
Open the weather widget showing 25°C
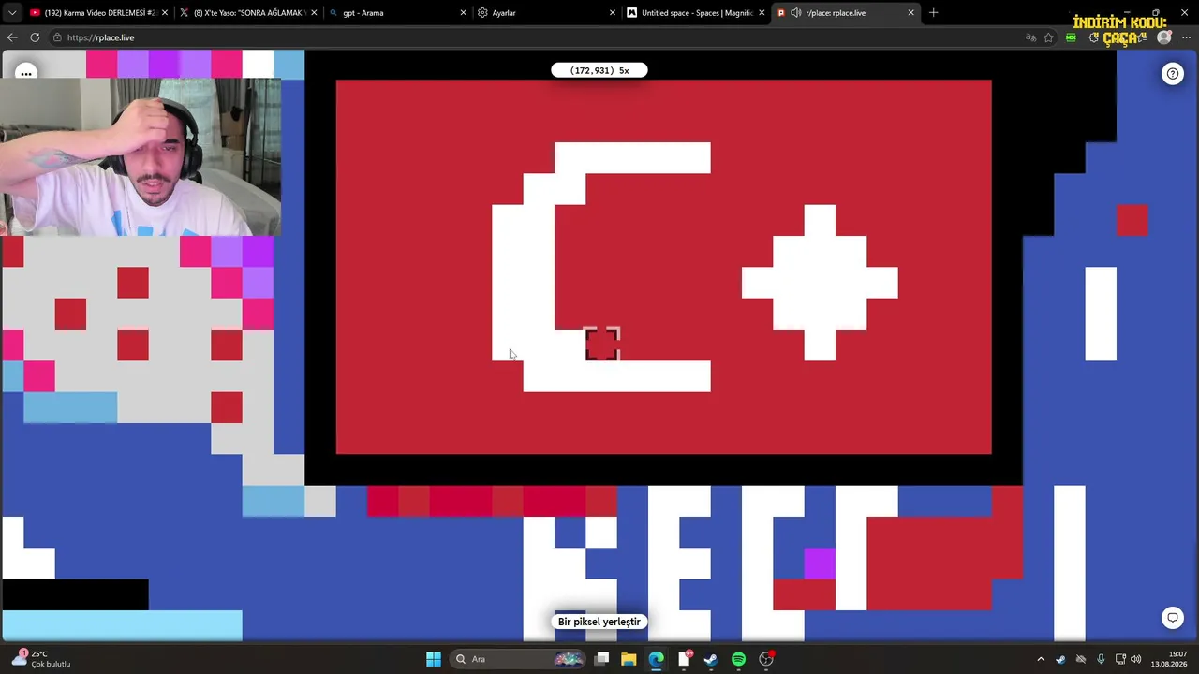[x=42, y=659]
